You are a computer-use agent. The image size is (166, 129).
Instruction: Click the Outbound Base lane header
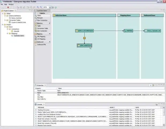point(152,15)
